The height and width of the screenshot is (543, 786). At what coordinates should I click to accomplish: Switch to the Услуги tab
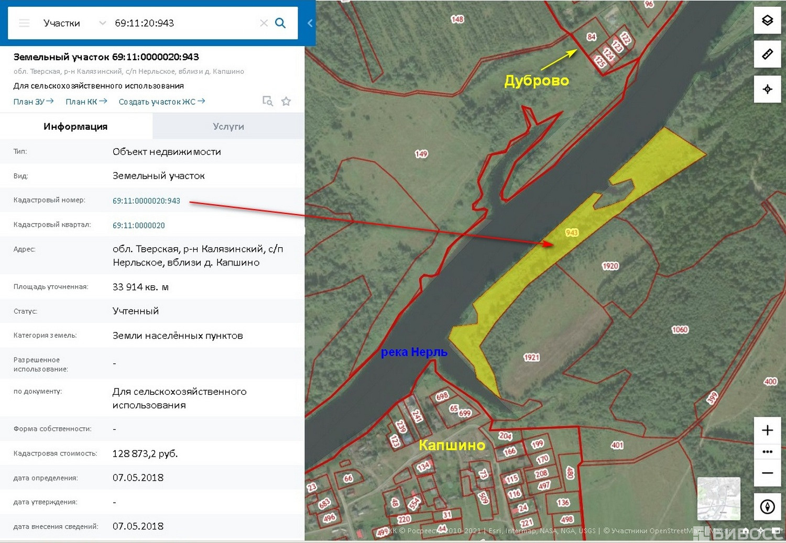pos(228,126)
